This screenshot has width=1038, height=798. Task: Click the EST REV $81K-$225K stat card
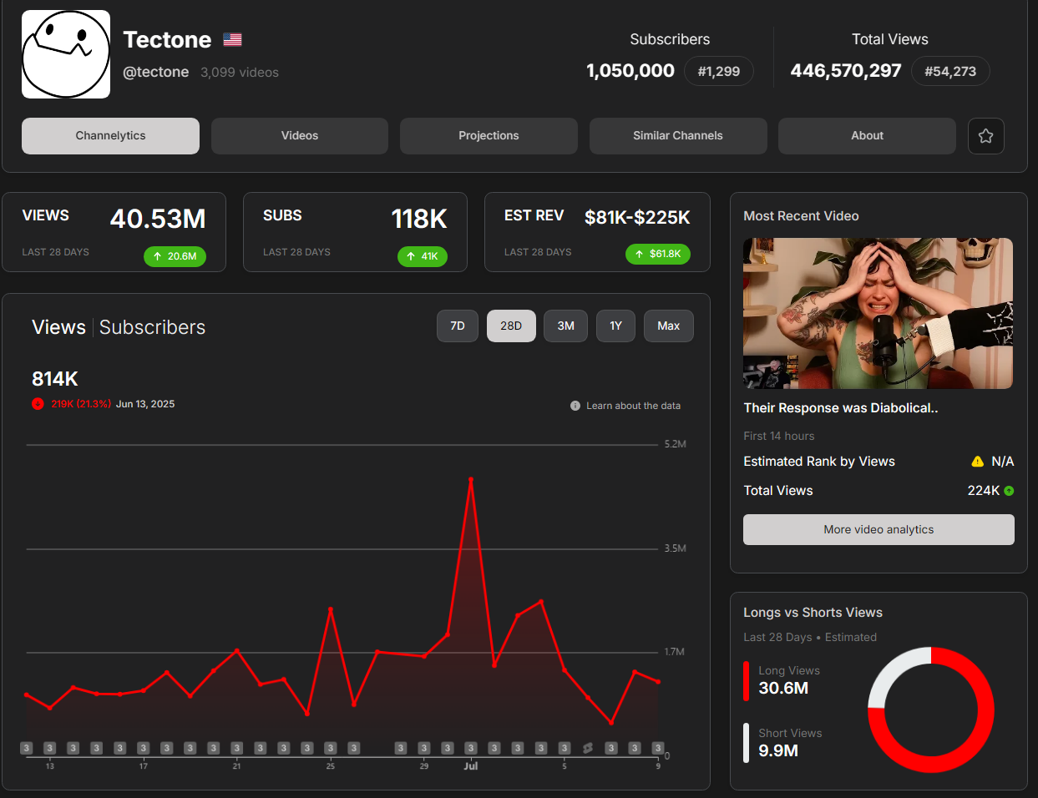597,232
